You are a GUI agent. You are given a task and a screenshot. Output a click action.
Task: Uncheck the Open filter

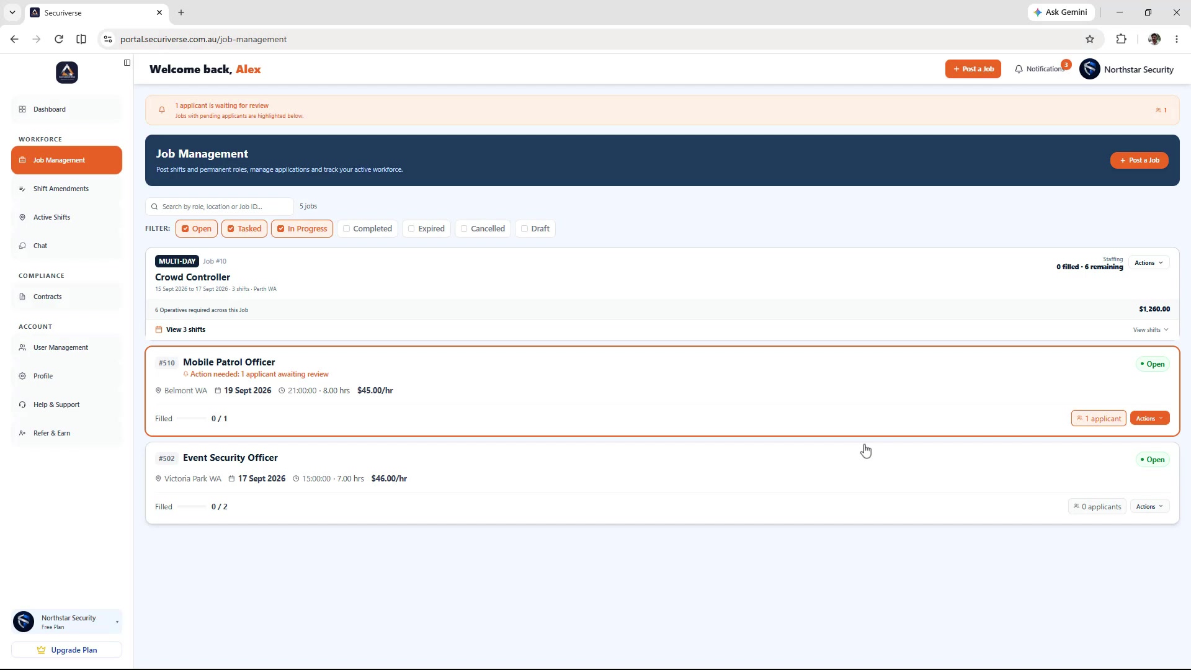pos(197,229)
